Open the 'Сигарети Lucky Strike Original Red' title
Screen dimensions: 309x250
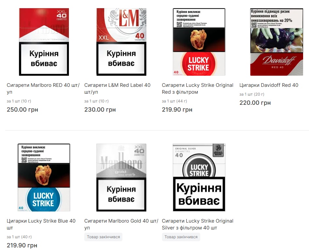[198, 88]
